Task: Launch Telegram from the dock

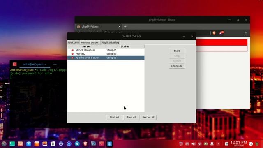Action: coord(77,144)
